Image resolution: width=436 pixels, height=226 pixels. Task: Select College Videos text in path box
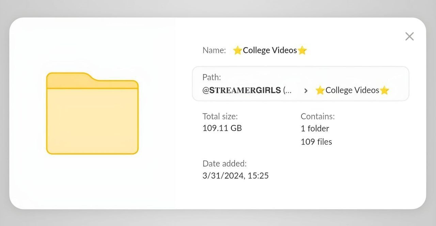pyautogui.click(x=352, y=90)
